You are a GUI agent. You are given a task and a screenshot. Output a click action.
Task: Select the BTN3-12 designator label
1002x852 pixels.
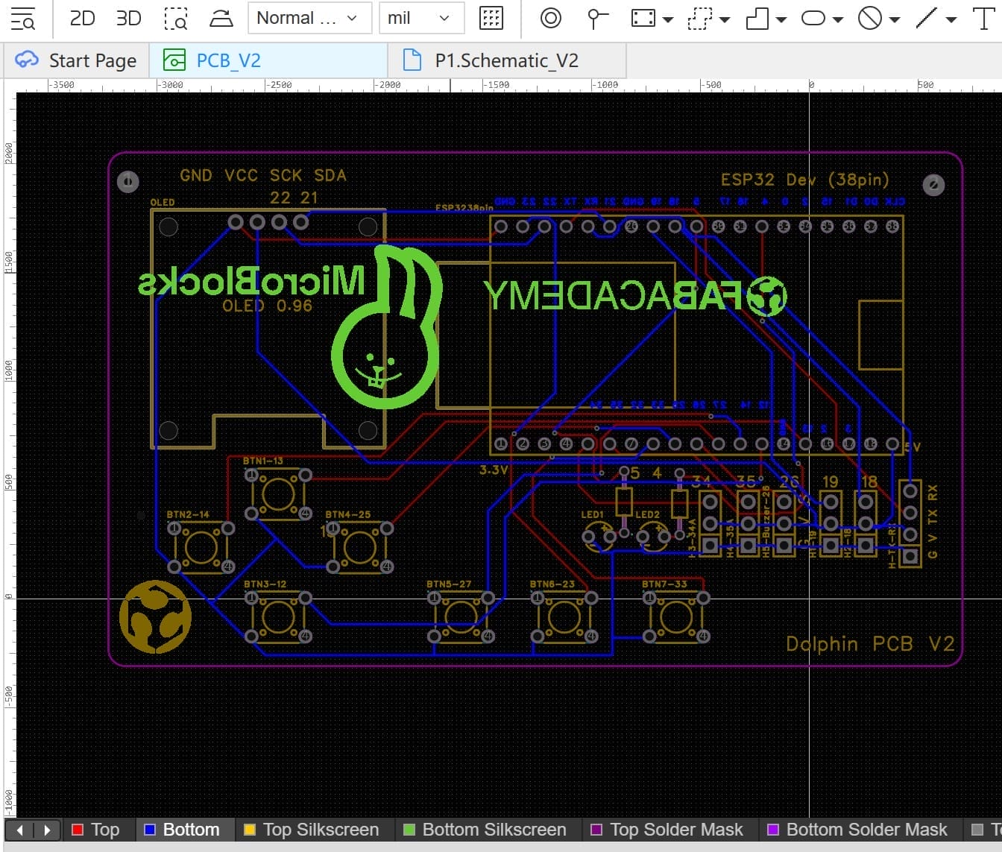pos(265,584)
